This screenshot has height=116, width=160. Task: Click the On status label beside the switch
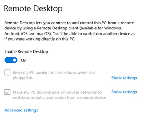point(24,60)
